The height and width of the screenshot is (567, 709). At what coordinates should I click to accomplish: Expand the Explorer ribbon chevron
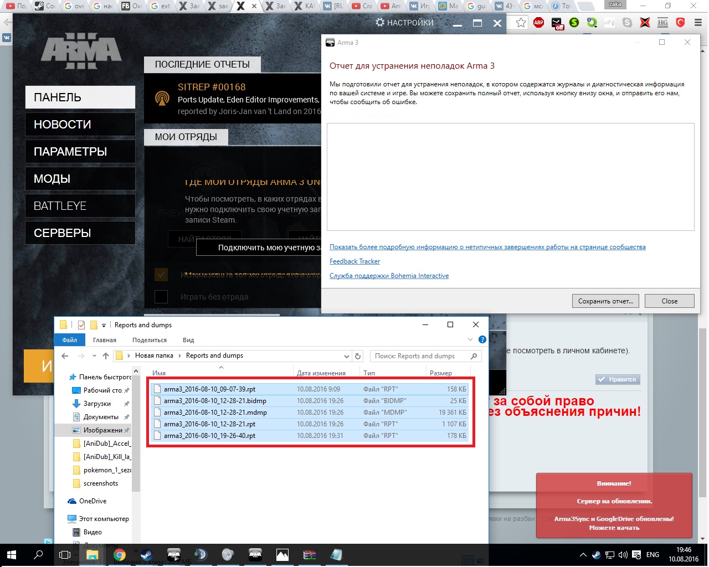click(470, 339)
